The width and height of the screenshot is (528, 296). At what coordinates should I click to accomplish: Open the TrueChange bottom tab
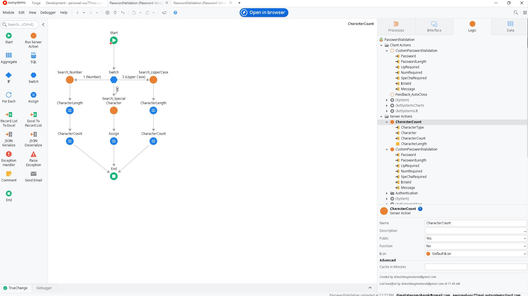15,288
